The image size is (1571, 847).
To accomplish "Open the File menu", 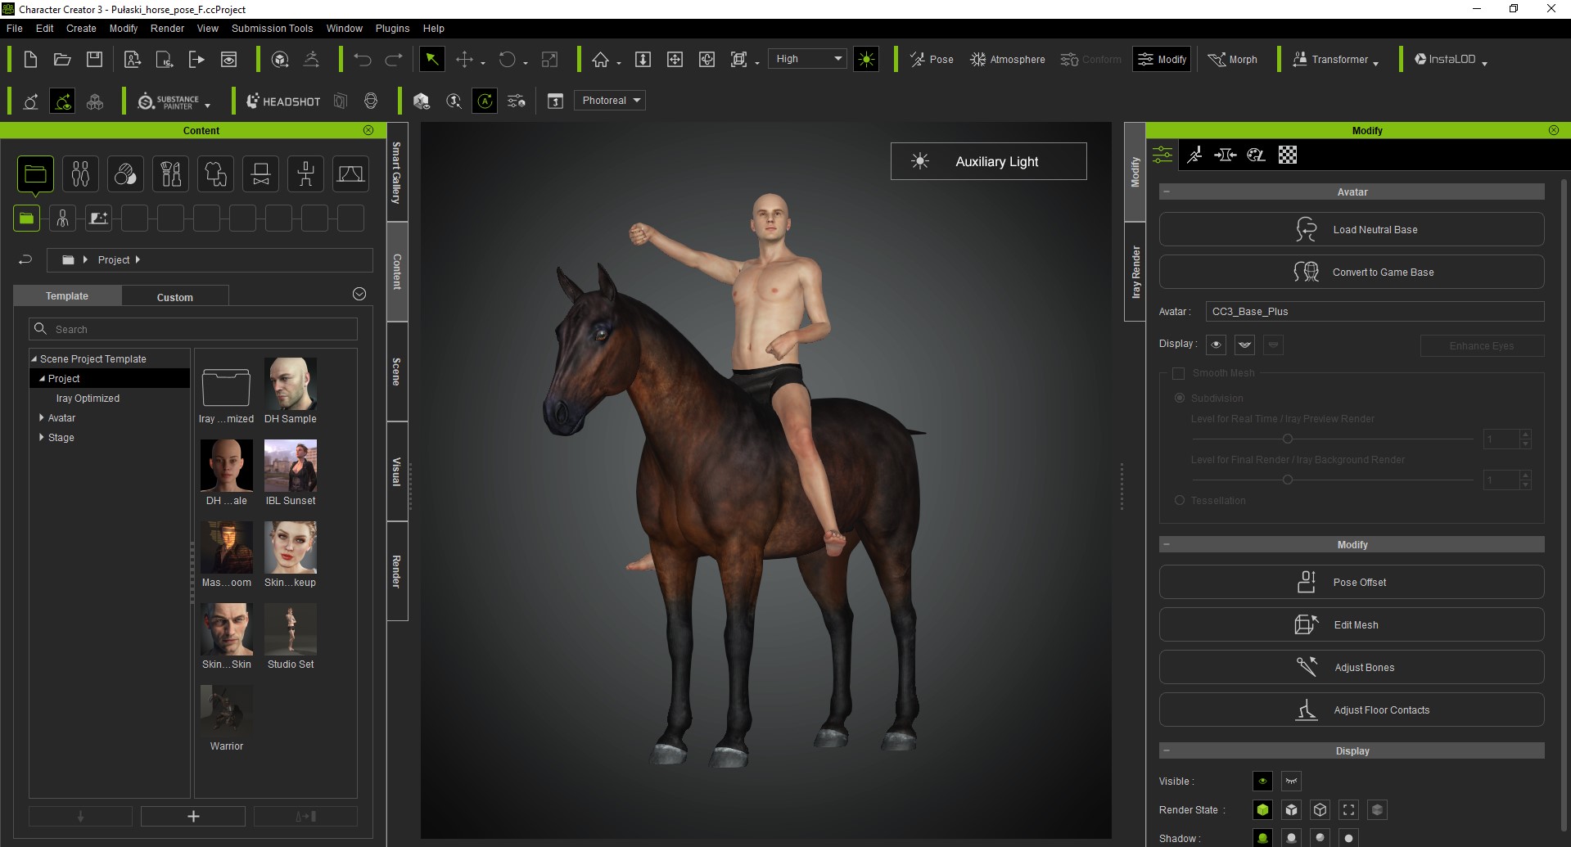I will pos(15,28).
